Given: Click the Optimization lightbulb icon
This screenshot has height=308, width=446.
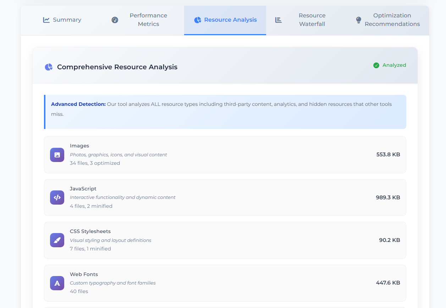Looking at the screenshot, I should (x=359, y=20).
